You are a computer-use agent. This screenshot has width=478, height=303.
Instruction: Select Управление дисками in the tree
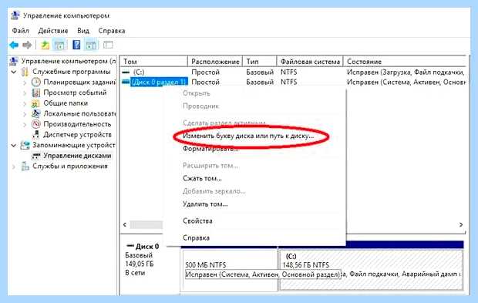(77, 156)
